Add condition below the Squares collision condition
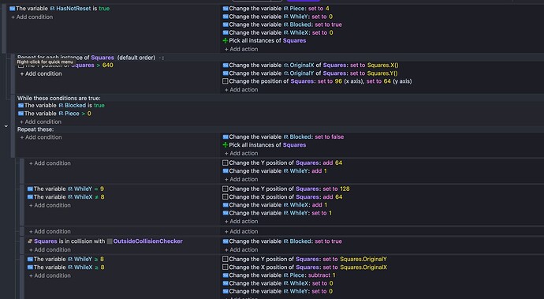The width and height of the screenshot is (544, 299). [50, 249]
